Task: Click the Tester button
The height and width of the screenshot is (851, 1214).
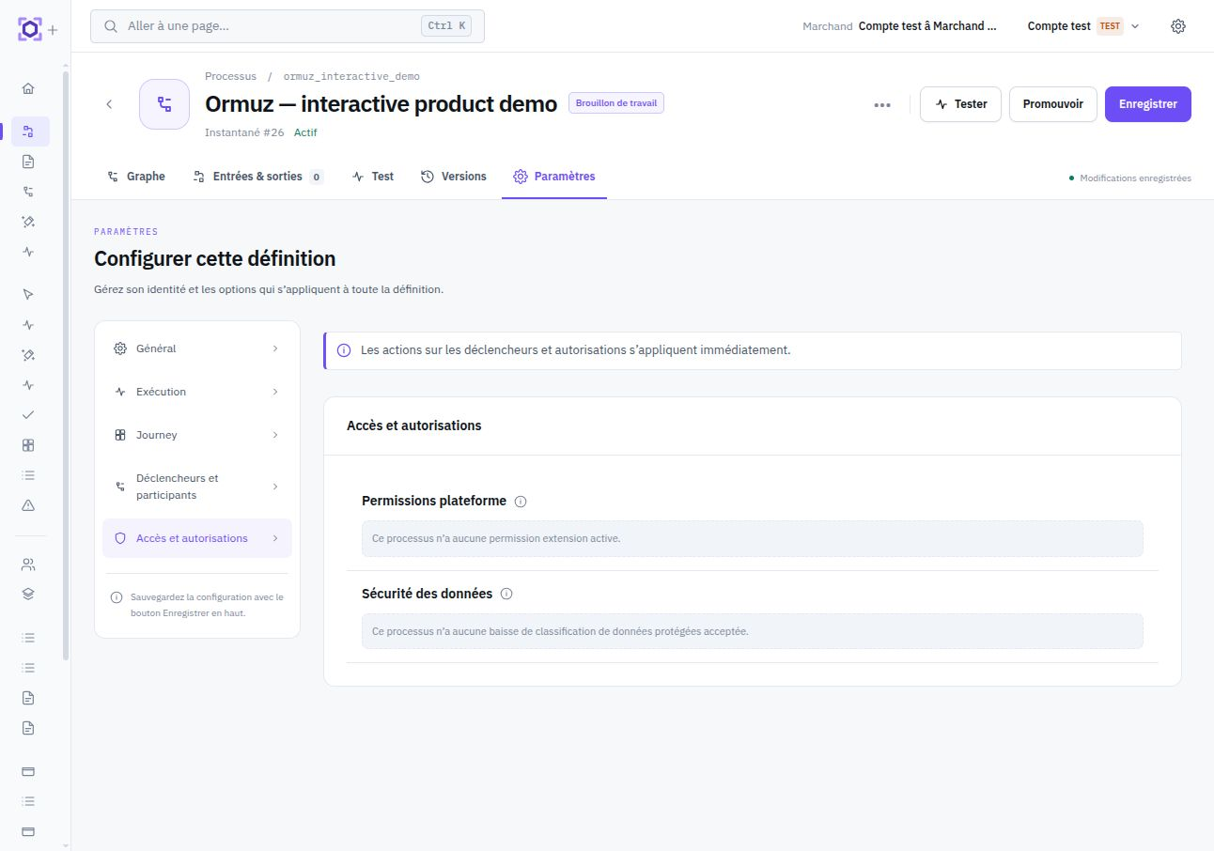Action: pos(960,104)
